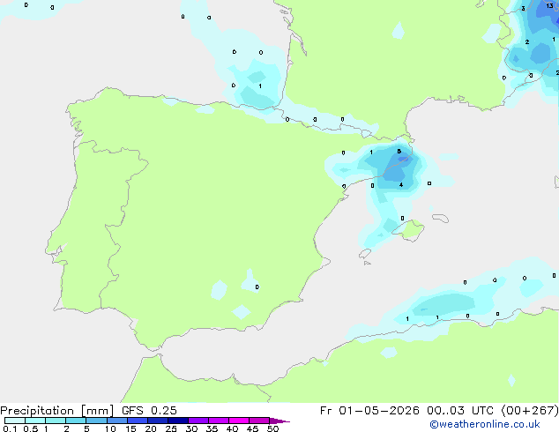Click the Mallorca island on the map
The image size is (559, 432).
[x=409, y=230]
